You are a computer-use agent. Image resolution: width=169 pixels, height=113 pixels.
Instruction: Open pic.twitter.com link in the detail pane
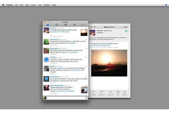click(101, 45)
